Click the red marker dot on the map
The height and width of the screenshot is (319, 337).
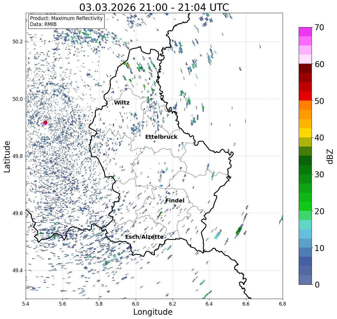pos(45,122)
